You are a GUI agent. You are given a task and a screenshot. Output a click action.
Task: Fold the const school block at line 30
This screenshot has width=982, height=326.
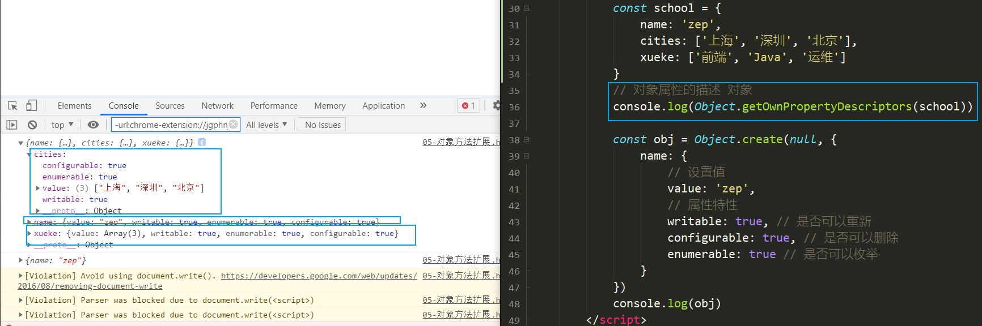pos(527,8)
